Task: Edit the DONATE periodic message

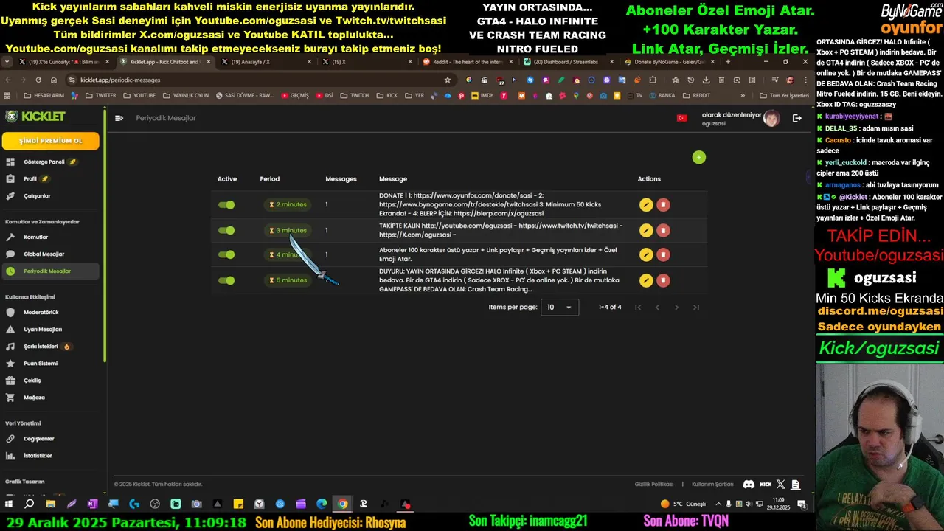Action: coord(646,205)
